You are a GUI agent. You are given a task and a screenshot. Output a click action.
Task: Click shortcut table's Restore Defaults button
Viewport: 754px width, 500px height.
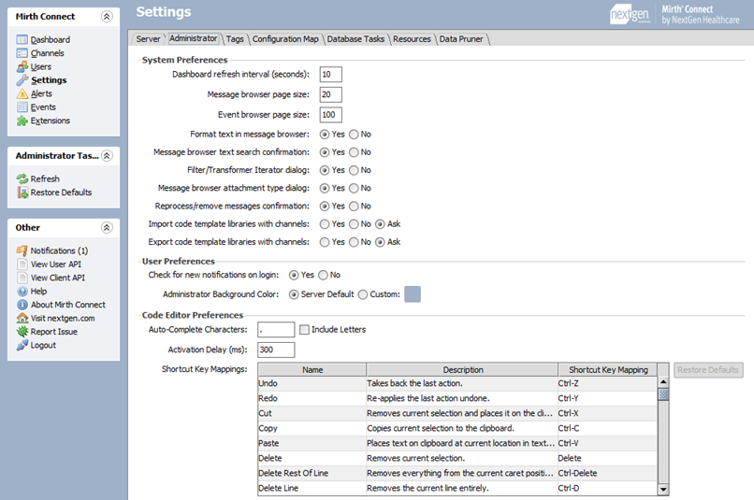[x=708, y=370]
